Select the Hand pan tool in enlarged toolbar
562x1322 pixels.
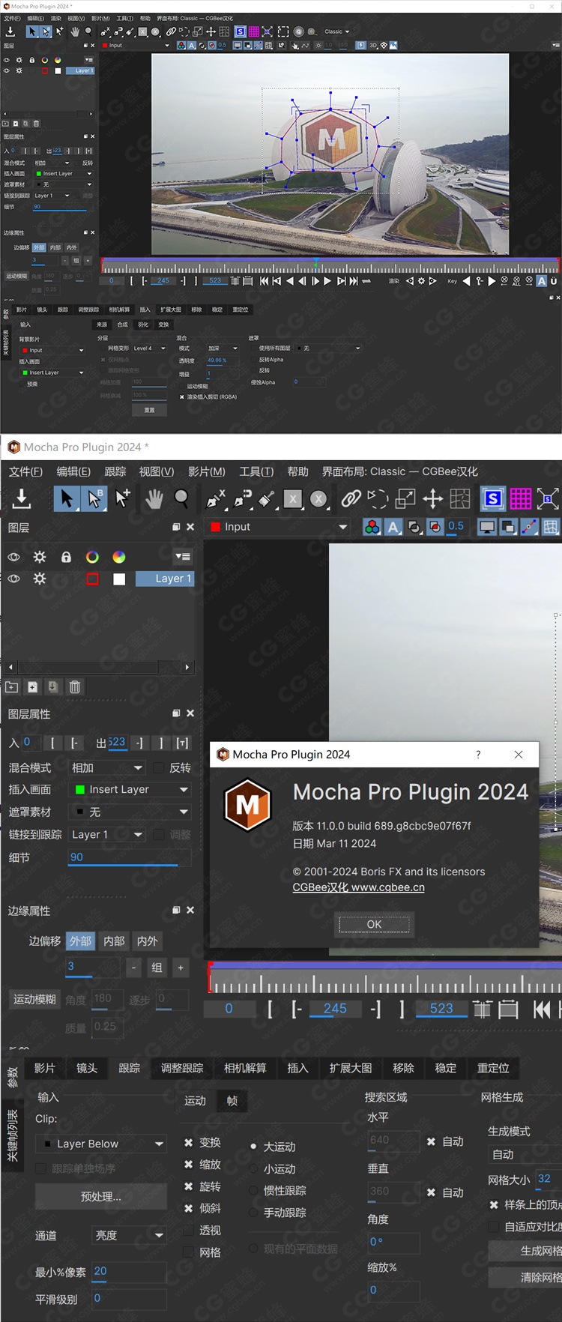tap(154, 498)
